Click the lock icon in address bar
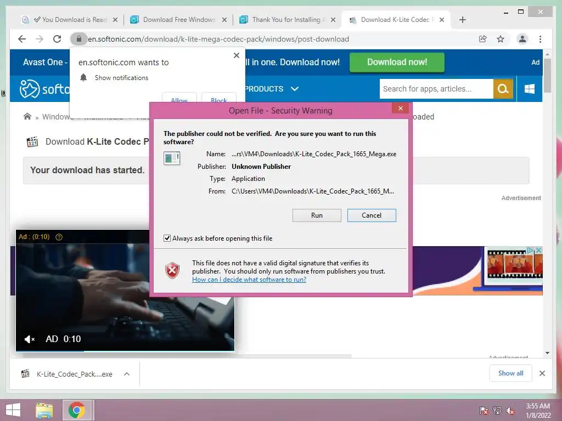The image size is (562, 421). (79, 39)
